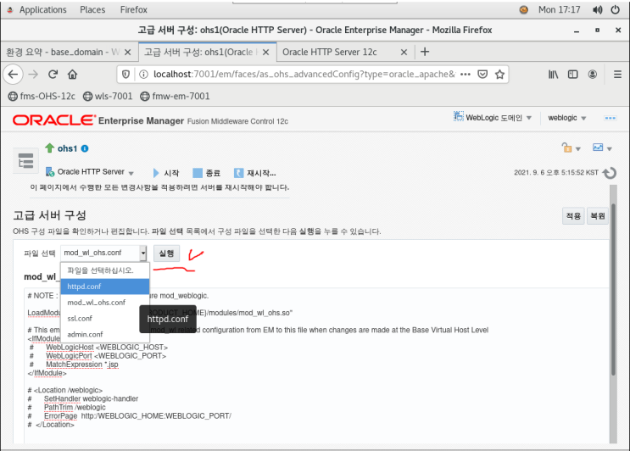Go back with the Firefox back arrow
The height and width of the screenshot is (451, 630).
13,75
